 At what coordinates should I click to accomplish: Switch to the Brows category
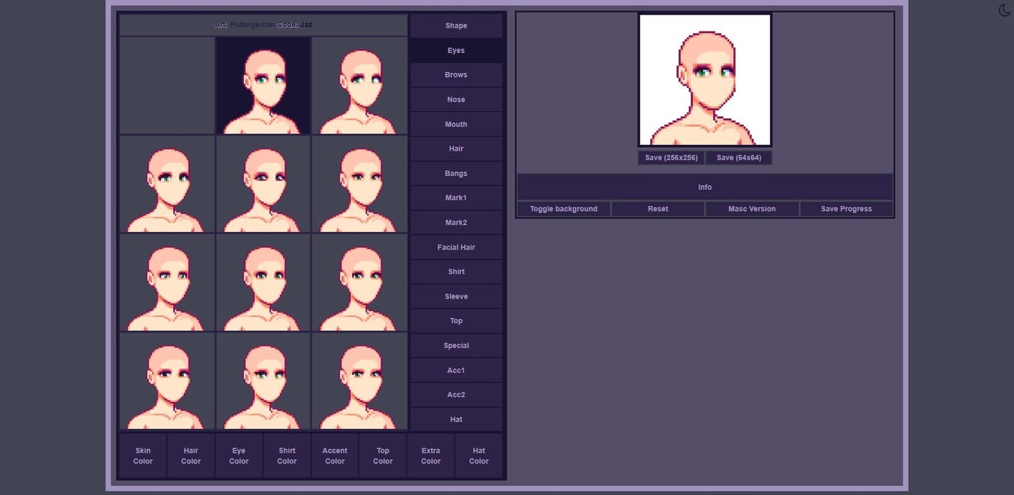click(x=456, y=74)
